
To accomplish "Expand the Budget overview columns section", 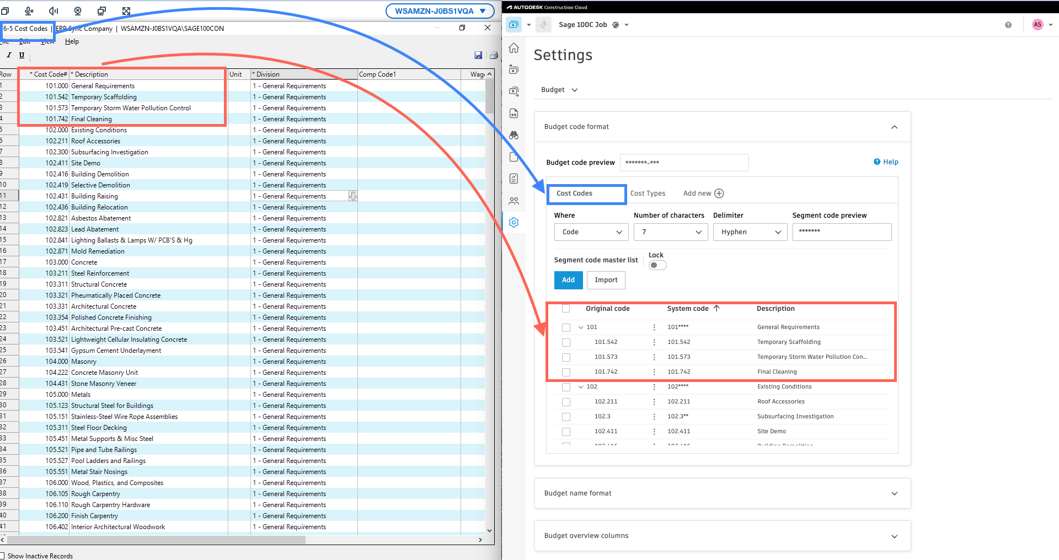I will coord(894,536).
